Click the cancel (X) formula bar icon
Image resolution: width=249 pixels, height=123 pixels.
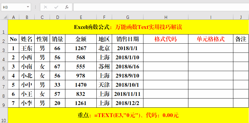click(x=46, y=7)
